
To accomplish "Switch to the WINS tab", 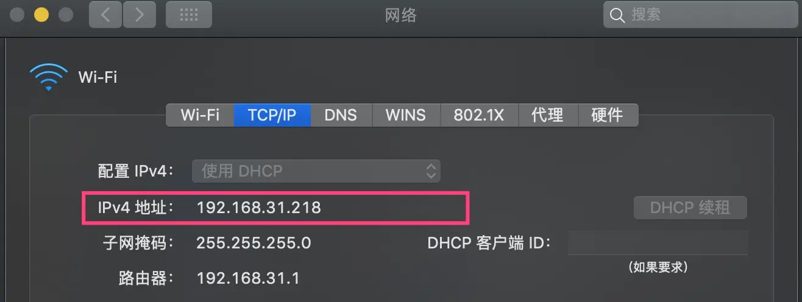I will coord(406,114).
